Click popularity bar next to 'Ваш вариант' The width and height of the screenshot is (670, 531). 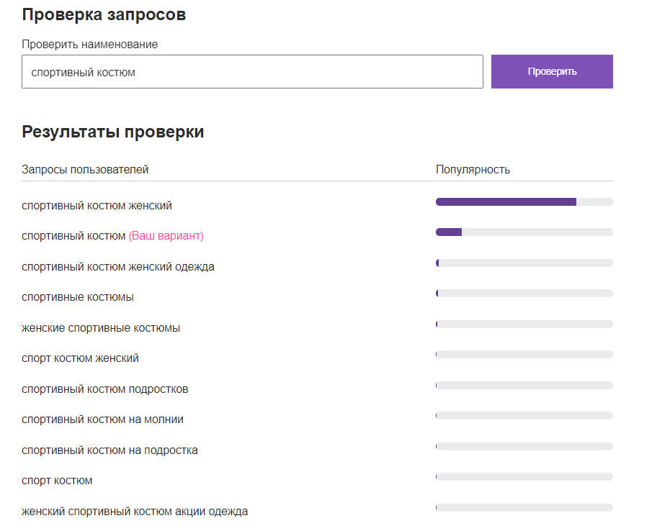pos(524,232)
